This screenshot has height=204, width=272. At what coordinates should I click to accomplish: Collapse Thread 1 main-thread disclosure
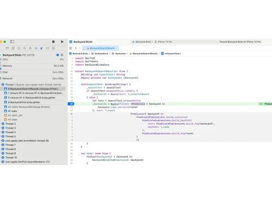pos(1,84)
